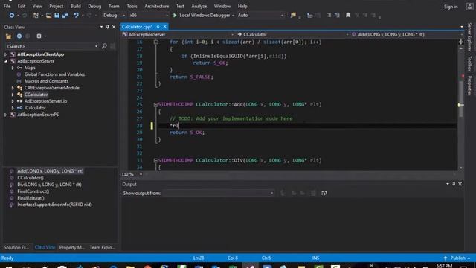Viewport: 476px width, 268px height.
Task: Close the Output panel
Action: 460,184
